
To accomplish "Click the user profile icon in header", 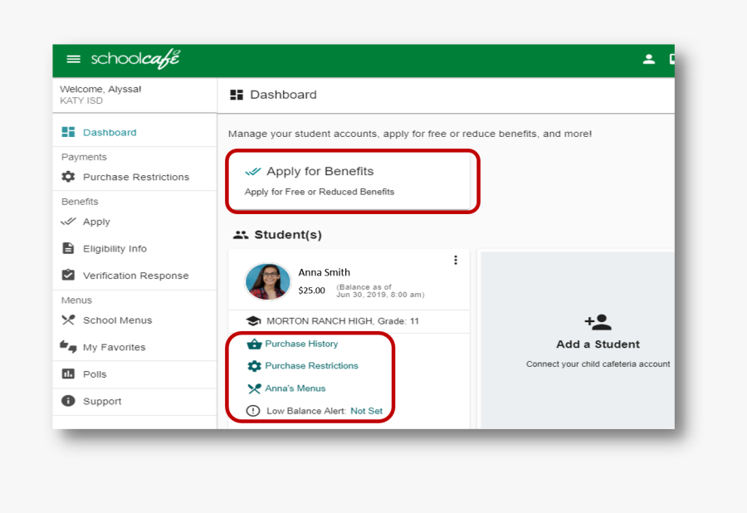I will [649, 59].
